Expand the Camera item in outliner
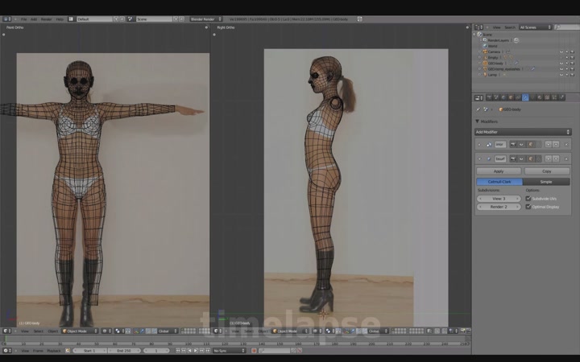Image resolution: width=580 pixels, height=362 pixels. tap(480, 51)
